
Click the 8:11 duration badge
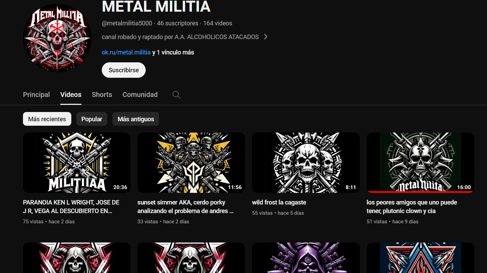click(351, 187)
